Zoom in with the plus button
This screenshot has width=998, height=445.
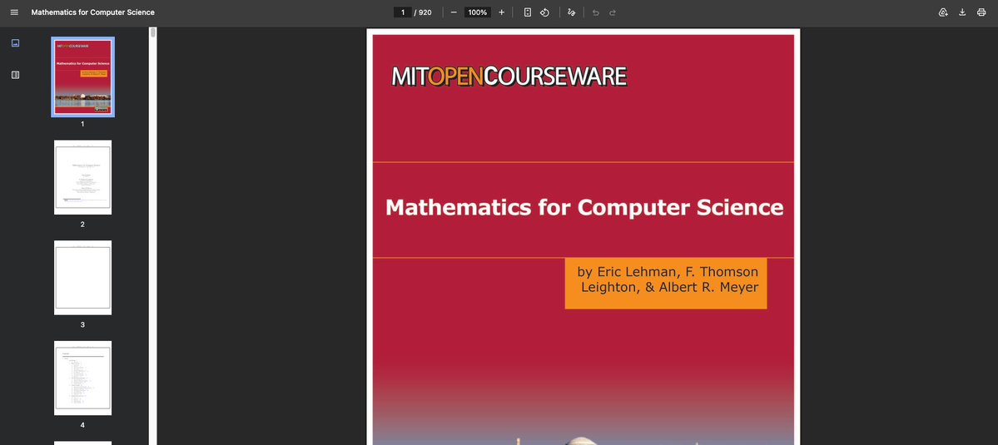point(502,12)
